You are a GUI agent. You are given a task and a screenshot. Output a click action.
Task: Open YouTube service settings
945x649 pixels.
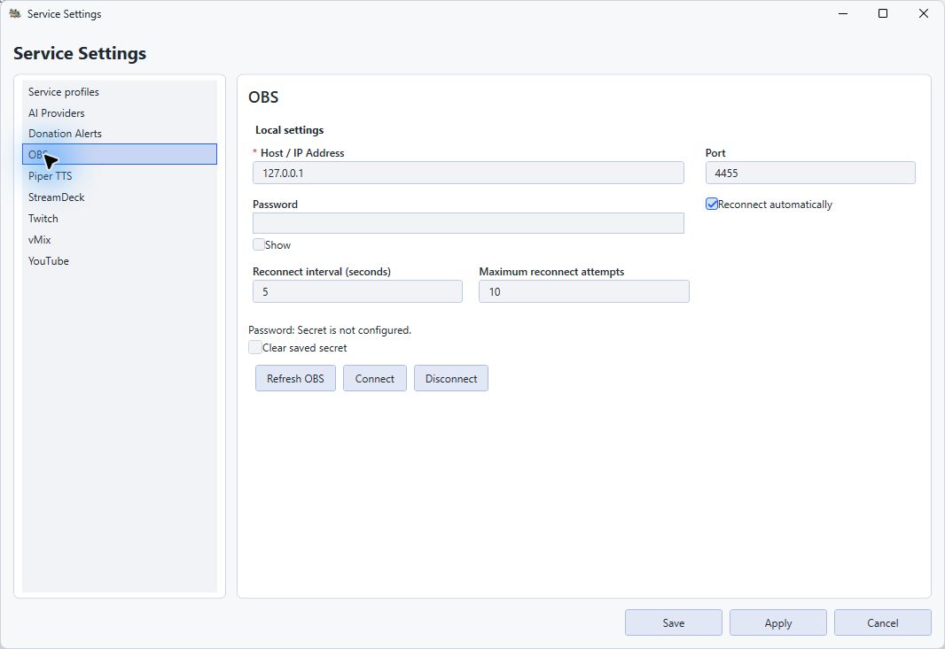point(120,260)
